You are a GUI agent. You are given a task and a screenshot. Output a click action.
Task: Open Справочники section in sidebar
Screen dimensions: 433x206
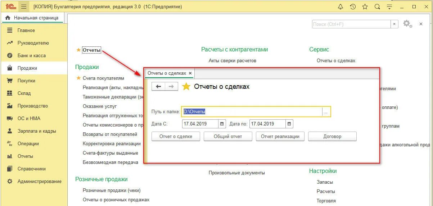tap(33, 169)
